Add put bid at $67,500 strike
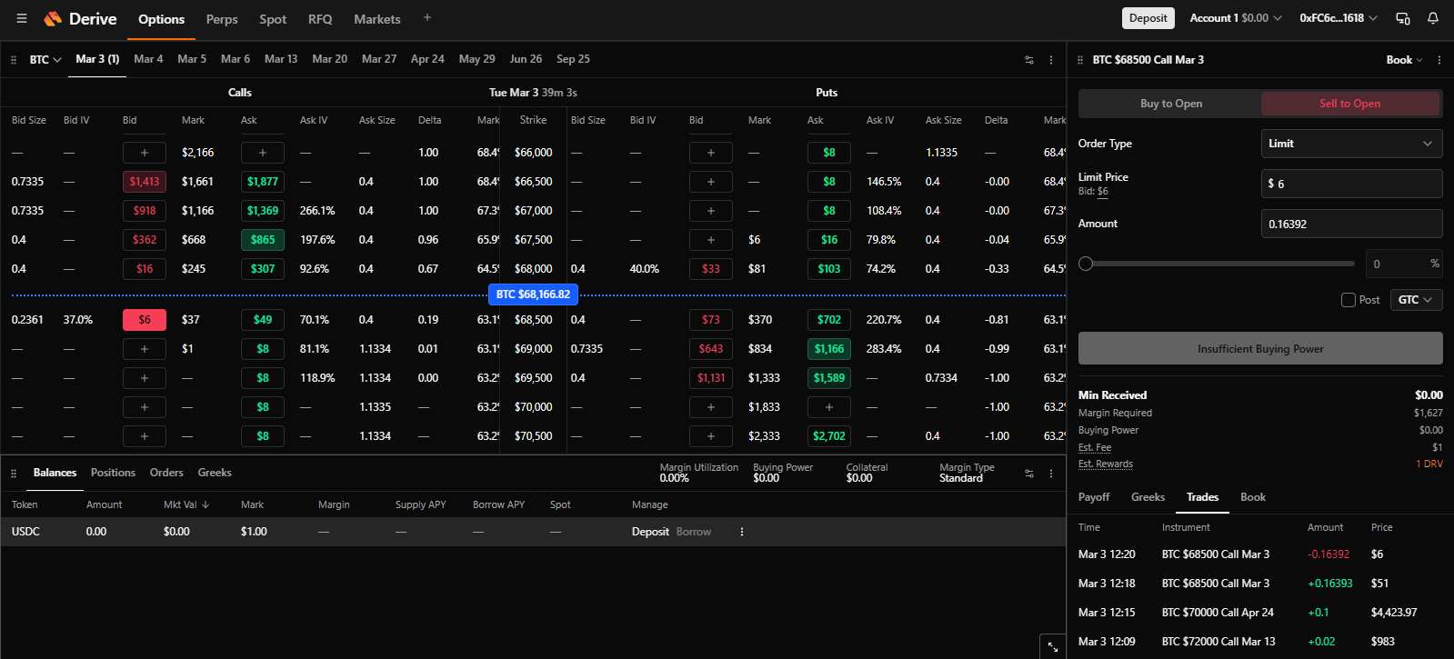This screenshot has width=1454, height=659. [711, 240]
